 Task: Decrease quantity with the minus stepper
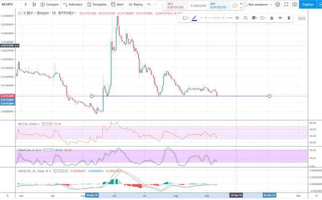241,8
